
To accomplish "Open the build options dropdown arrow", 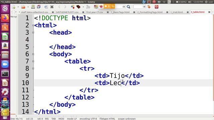I will (83, 7).
